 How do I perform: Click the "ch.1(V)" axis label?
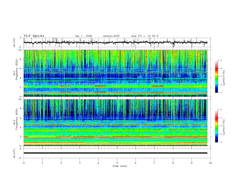(14, 42)
